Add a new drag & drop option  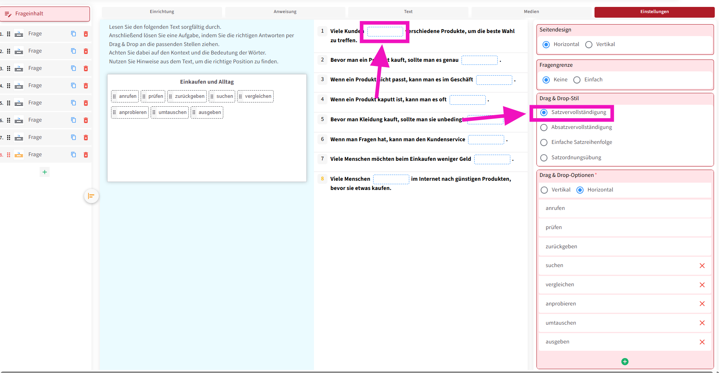pyautogui.click(x=624, y=361)
